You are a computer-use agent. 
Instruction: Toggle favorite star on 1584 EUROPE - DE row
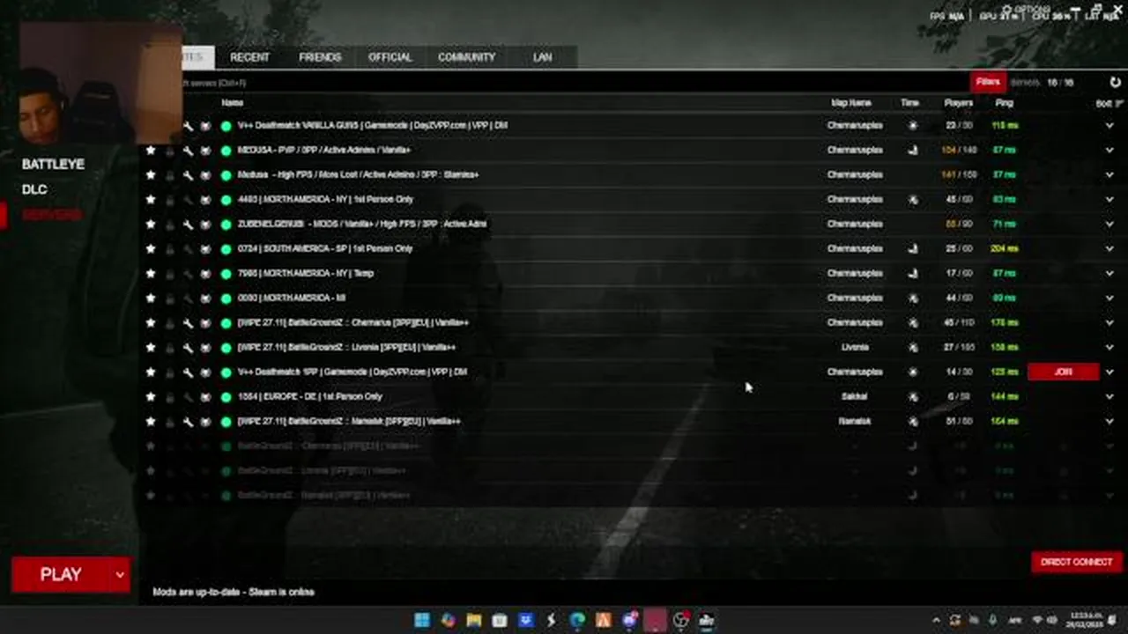(151, 397)
